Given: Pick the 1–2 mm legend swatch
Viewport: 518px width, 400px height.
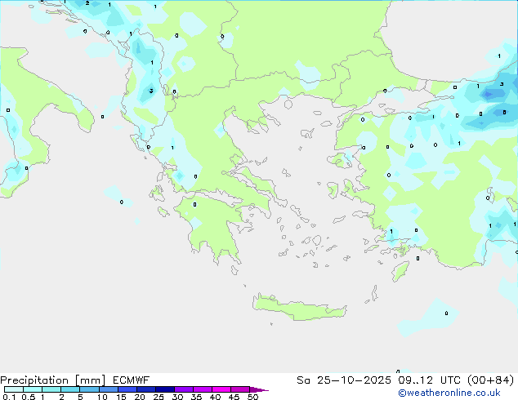Looking at the screenshot, I should (51, 389).
